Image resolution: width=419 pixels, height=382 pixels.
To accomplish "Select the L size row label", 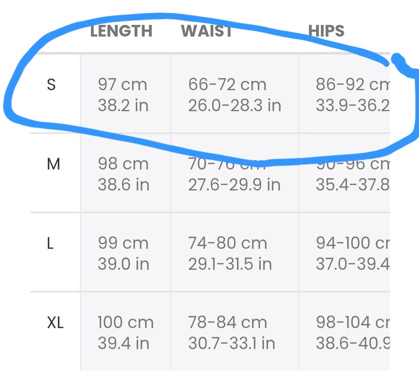I will (x=50, y=243).
